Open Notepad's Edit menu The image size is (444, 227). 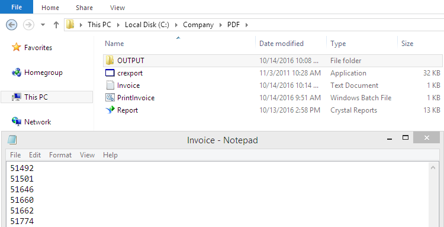point(35,155)
